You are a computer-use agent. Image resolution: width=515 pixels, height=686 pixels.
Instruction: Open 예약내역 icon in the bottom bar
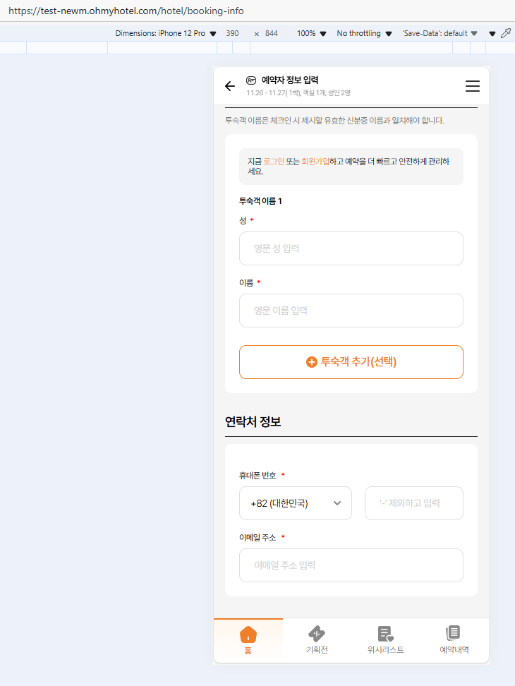[x=454, y=633]
